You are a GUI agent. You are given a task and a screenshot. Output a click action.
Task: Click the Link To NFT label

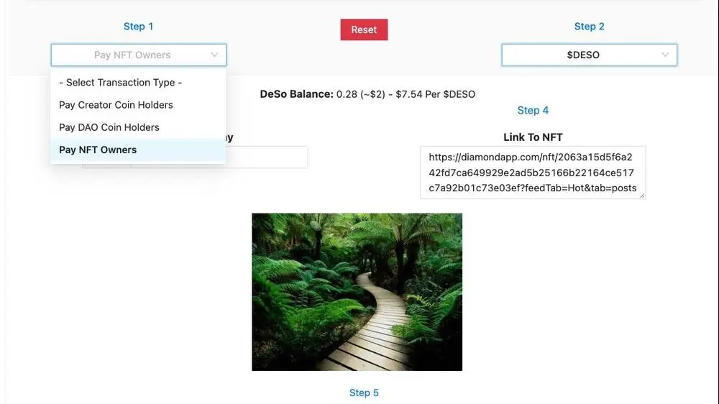[x=533, y=137]
